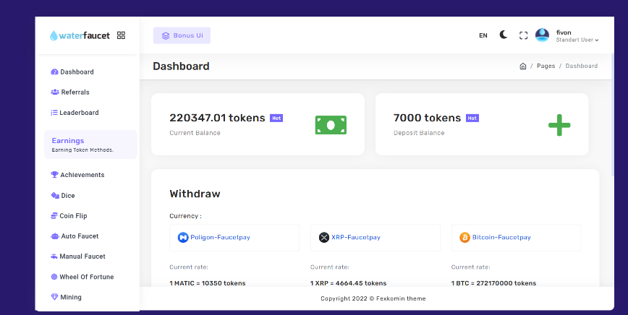Open Achievements from the sidebar

click(x=82, y=175)
